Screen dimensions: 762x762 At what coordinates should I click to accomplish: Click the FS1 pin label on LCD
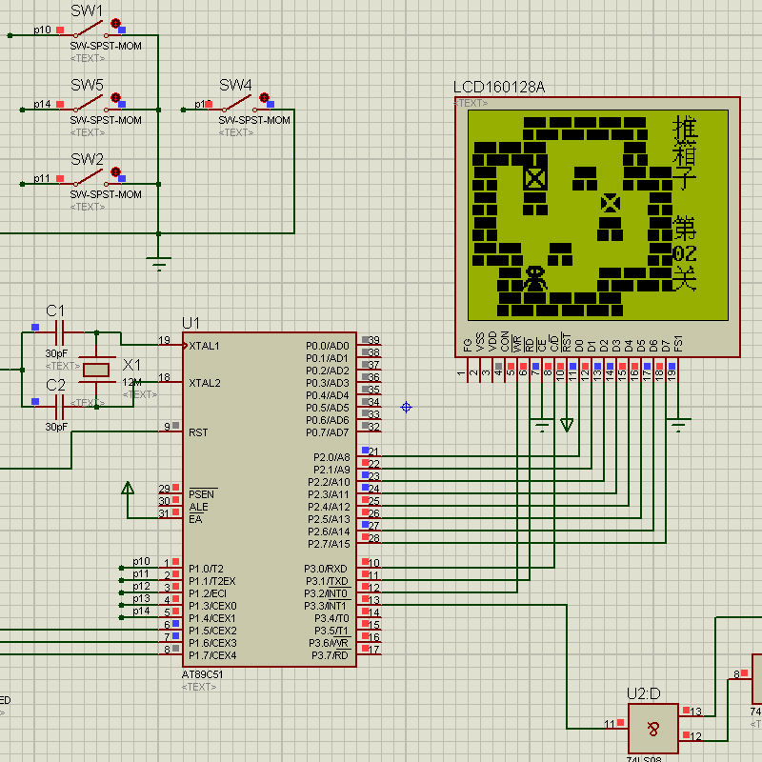[678, 343]
